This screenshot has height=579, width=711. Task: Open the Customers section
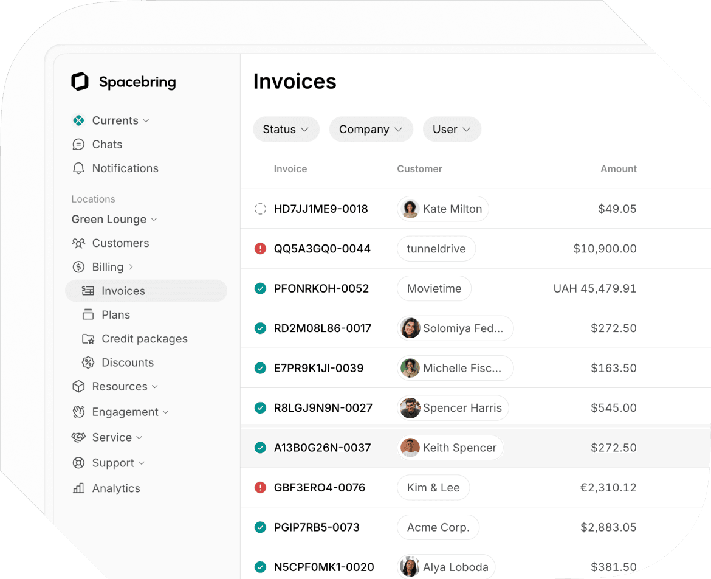pos(120,243)
